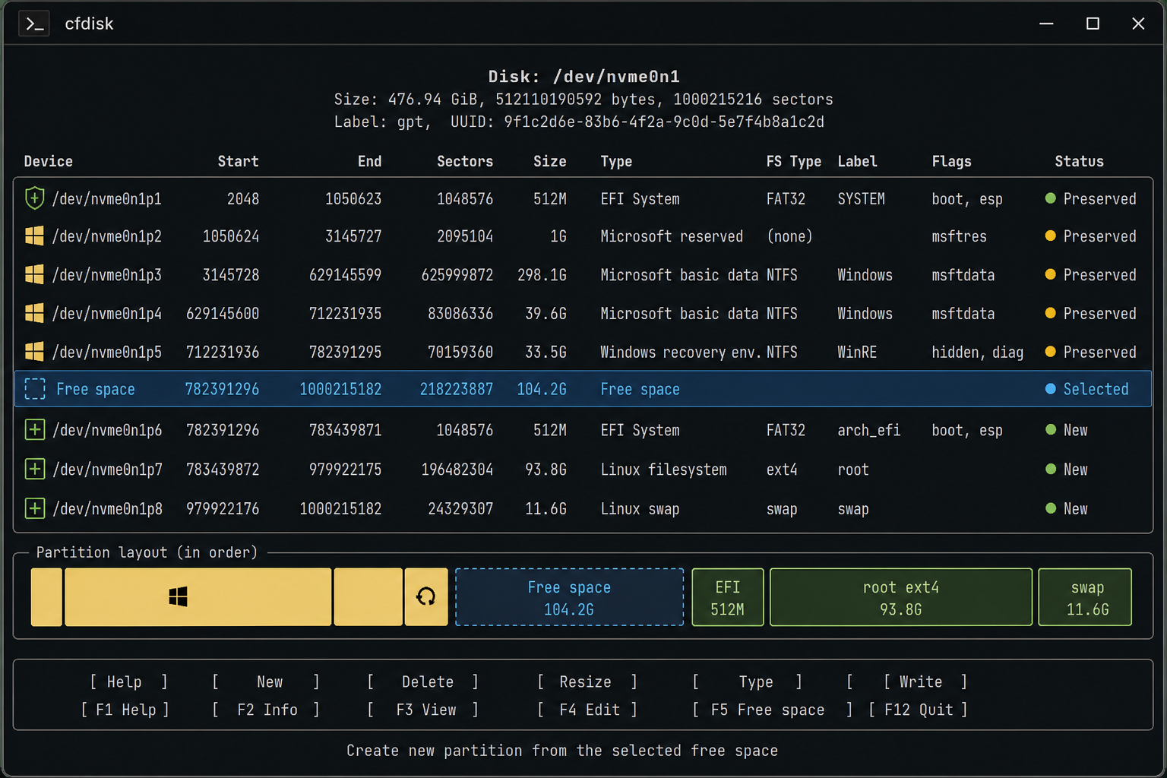The height and width of the screenshot is (778, 1167).
Task: Click the Sectors column header
Action: tap(465, 161)
